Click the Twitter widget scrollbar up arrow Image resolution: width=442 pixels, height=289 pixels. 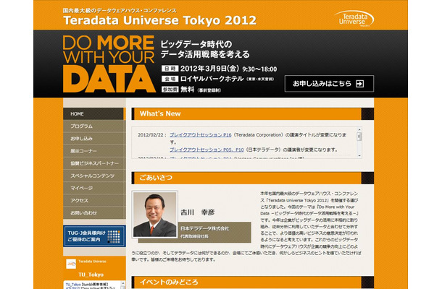point(122,284)
